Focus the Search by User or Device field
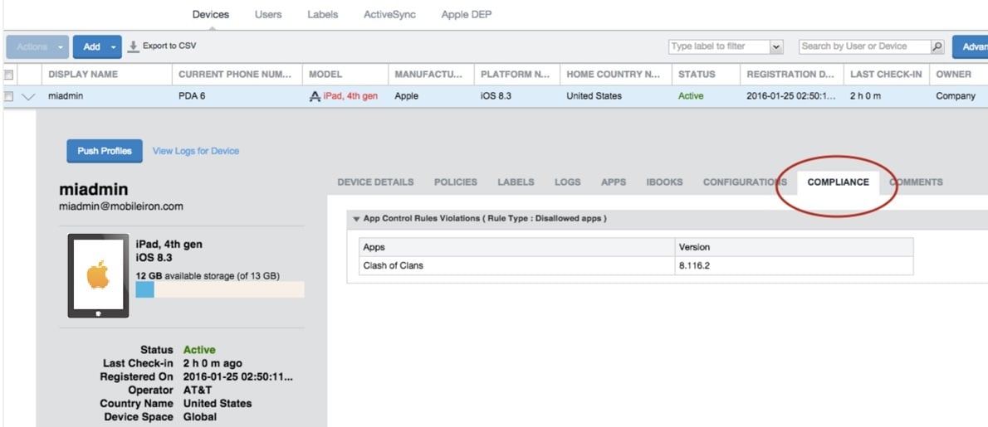The height and width of the screenshot is (427, 988). [x=863, y=46]
